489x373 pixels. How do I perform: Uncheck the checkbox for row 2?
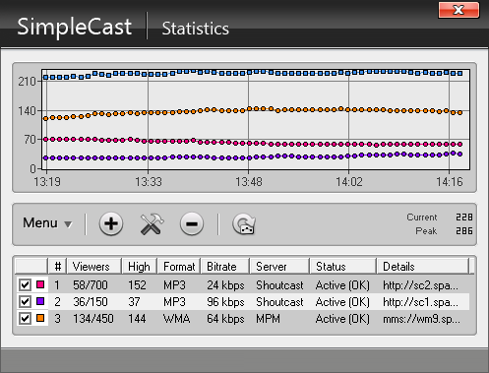[25, 301]
